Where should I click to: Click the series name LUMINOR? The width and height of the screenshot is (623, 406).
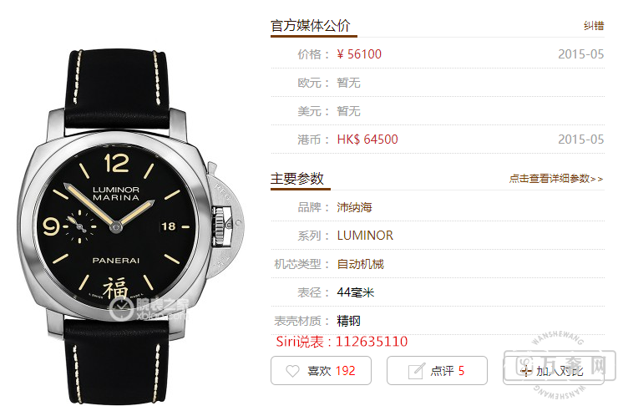click(365, 236)
